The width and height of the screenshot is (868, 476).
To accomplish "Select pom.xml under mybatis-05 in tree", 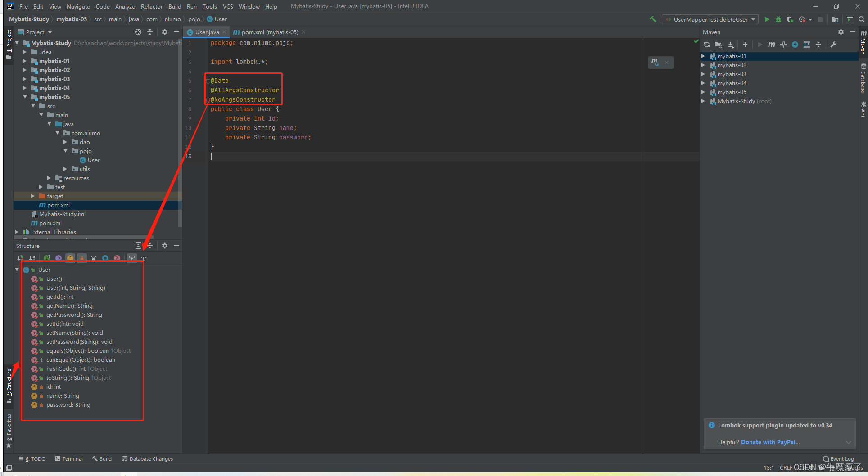I will 58,205.
